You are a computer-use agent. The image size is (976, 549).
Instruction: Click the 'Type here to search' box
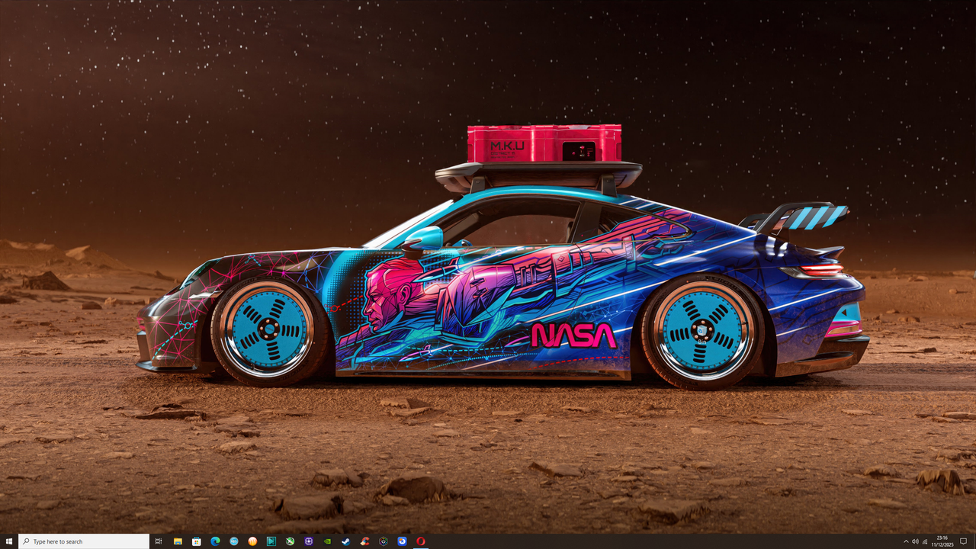coord(84,541)
